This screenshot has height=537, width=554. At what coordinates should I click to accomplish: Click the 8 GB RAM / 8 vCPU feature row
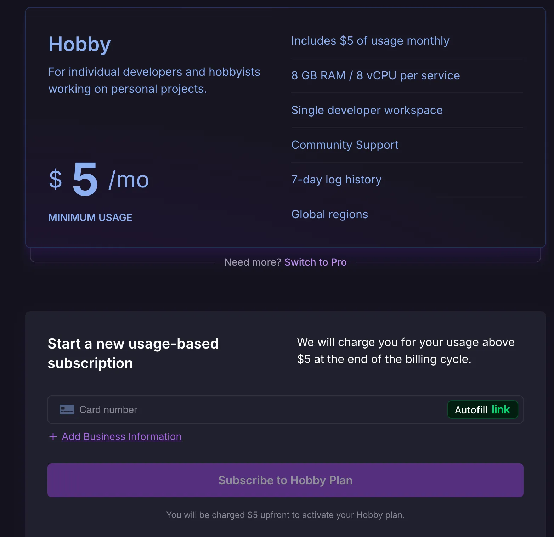coord(375,75)
